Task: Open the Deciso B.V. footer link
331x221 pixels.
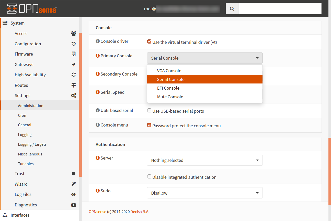Action: click(140, 212)
